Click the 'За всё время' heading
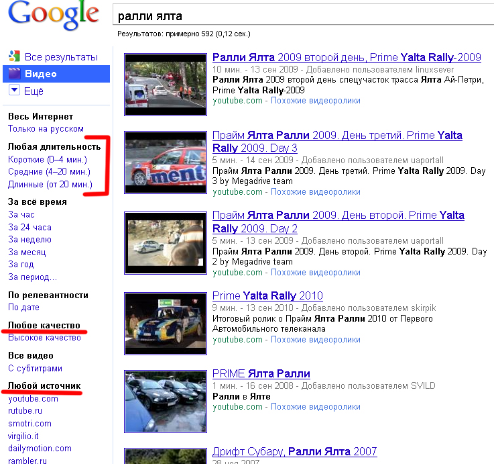The height and width of the screenshot is (464, 494). [x=37, y=202]
